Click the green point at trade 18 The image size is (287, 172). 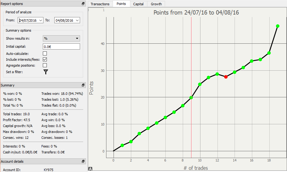(269, 53)
